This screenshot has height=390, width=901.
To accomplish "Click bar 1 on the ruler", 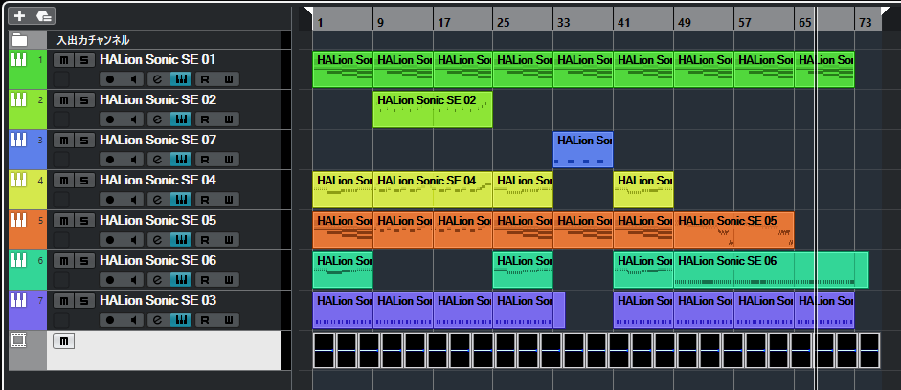I will click(x=320, y=24).
